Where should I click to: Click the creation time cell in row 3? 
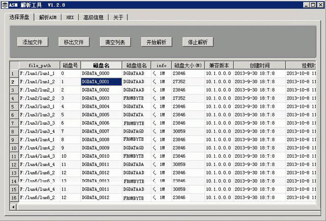(x=259, y=90)
